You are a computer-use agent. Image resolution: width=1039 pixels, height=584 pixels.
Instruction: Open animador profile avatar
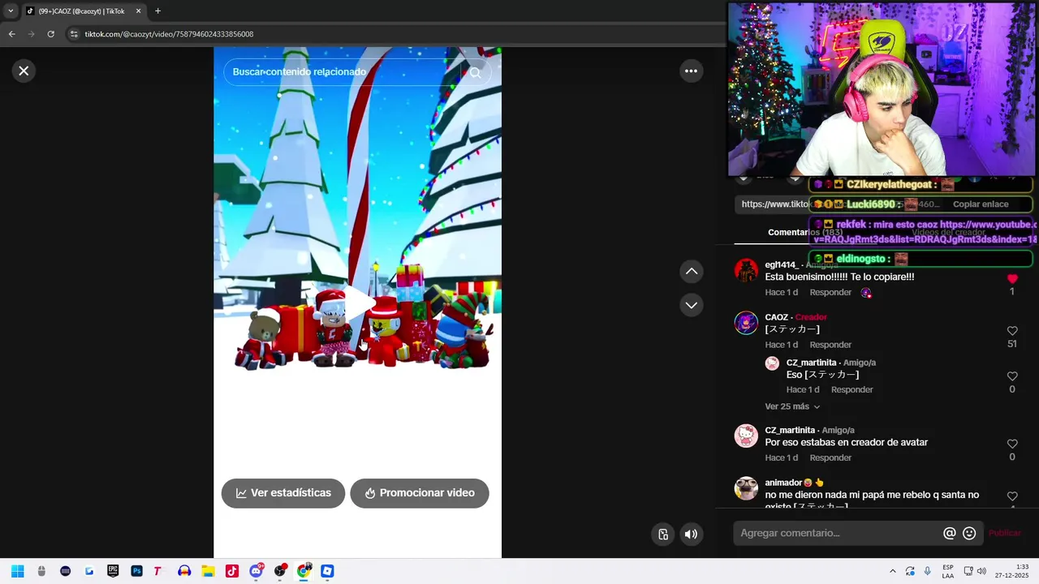(x=746, y=488)
